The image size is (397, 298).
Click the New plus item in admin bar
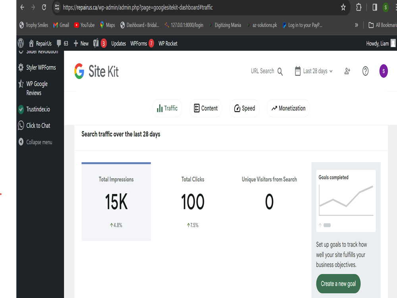click(81, 43)
